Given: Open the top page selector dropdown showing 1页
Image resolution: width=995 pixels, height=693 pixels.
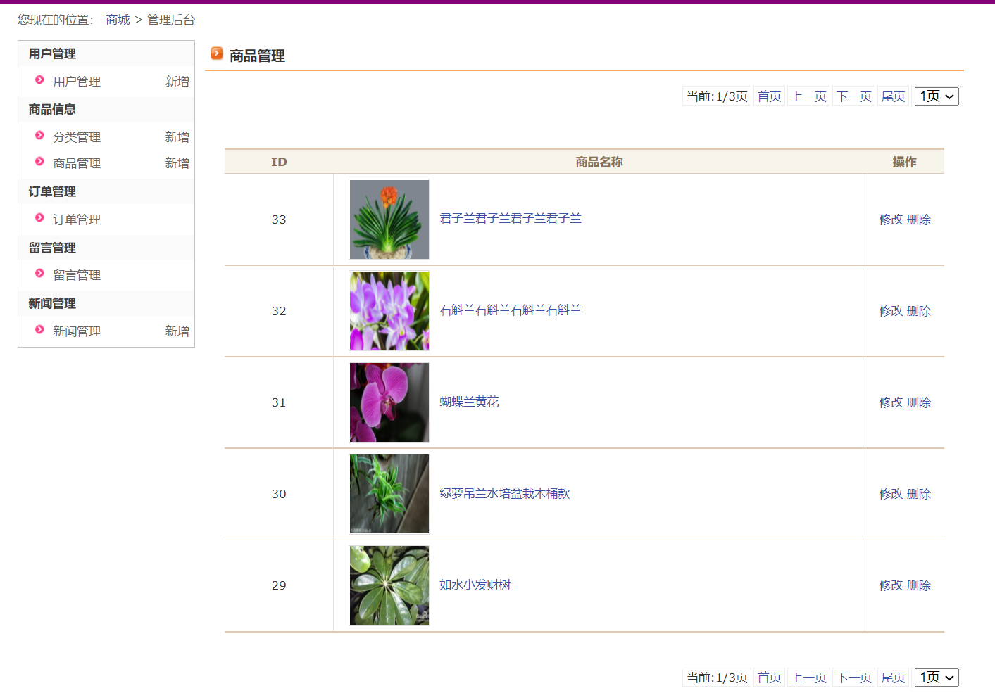Looking at the screenshot, I should 937,96.
